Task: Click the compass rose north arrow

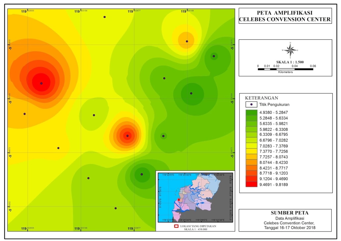Action: 290,50
